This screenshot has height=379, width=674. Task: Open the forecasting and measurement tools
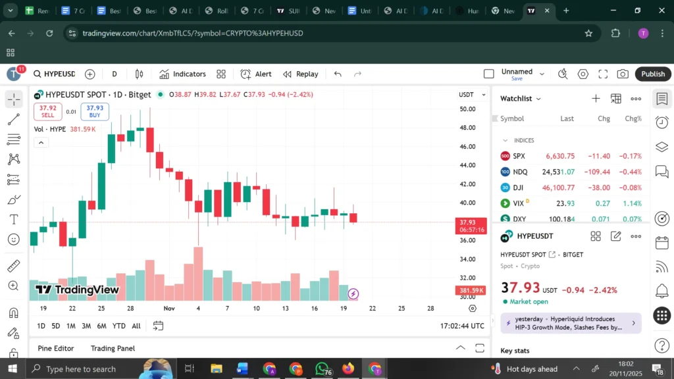(14, 179)
